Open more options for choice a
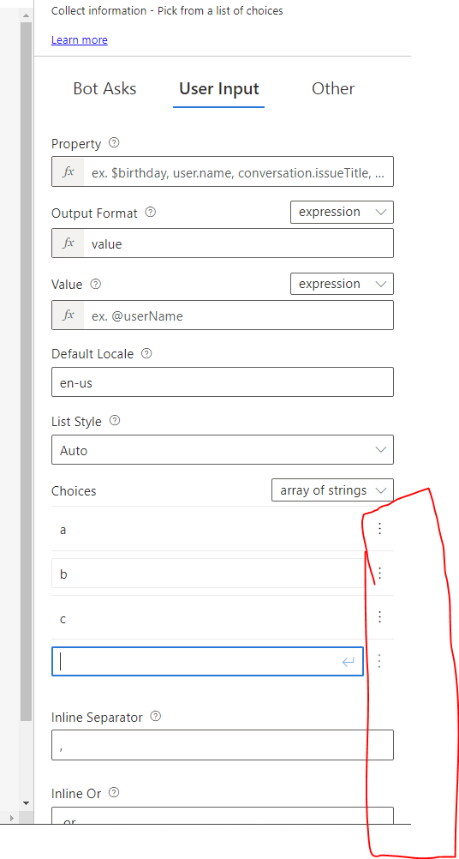The image size is (459, 859). (x=380, y=529)
